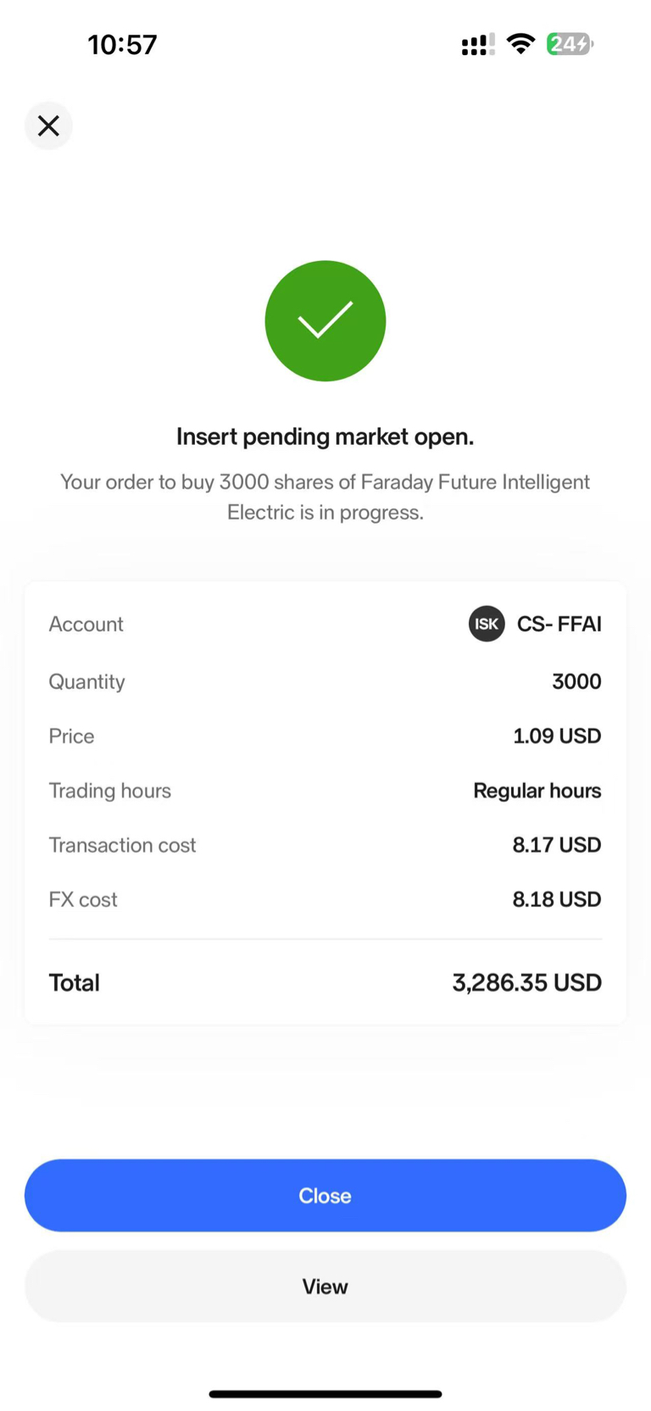Screen dimensions: 651x1411
Task: Tap the Price value 1.09 USD
Action: click(x=556, y=736)
